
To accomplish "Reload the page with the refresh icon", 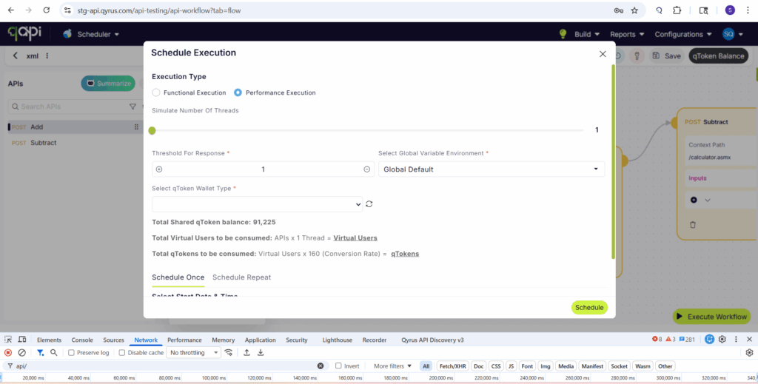I will tap(47, 10).
